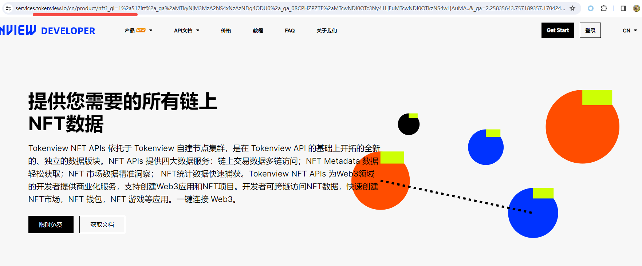This screenshot has width=642, height=266.
Task: Expand the API文档 dropdown menu
Action: pos(187,31)
